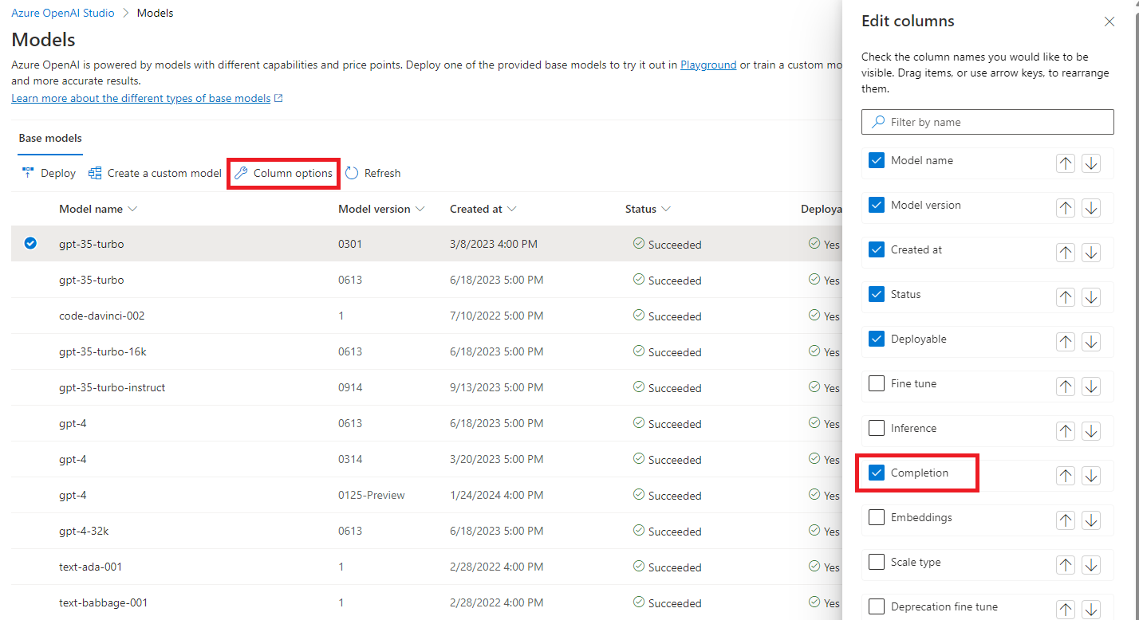Click the Deploy toolbar button
The width and height of the screenshot is (1139, 620).
[x=49, y=173]
